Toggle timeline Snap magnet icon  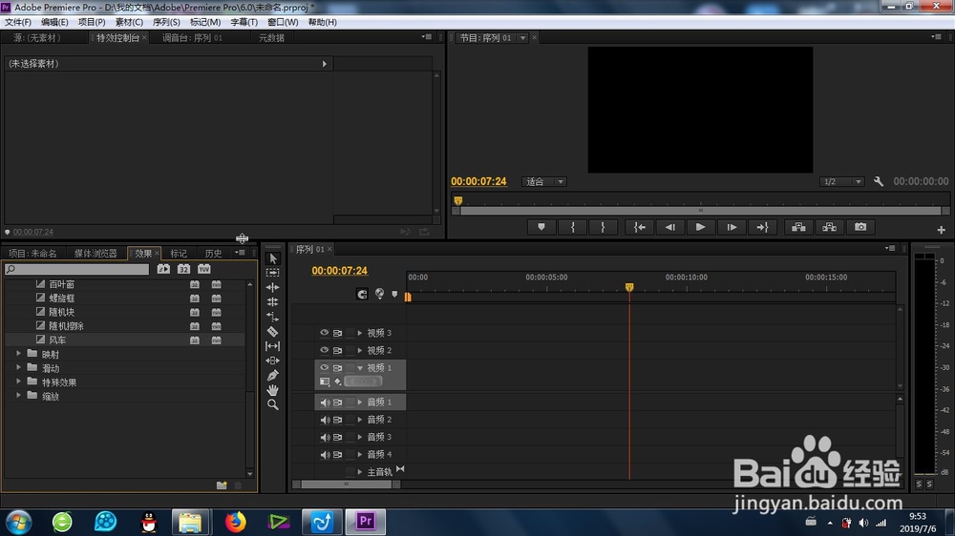(362, 295)
